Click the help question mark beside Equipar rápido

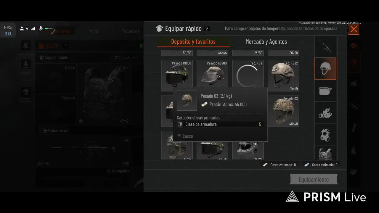coord(207,29)
